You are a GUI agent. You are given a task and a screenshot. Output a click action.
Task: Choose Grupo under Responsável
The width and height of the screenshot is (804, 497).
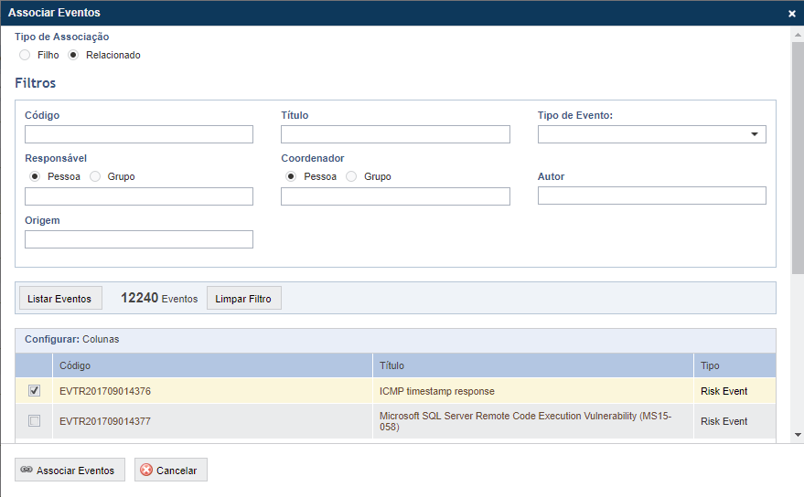(95, 176)
